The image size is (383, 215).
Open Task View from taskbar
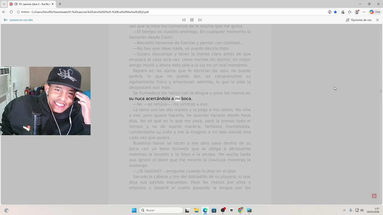[x=187, y=210]
